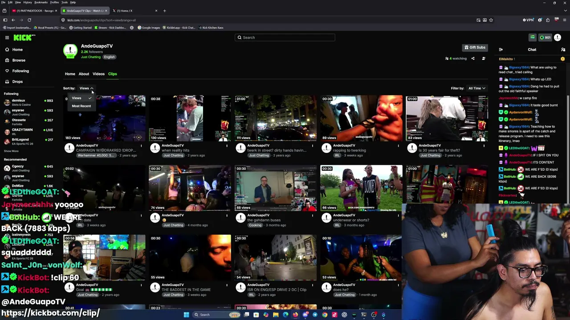
Task: Play 'the gahdamn buses' clip thumbnail
Action: coord(276,188)
